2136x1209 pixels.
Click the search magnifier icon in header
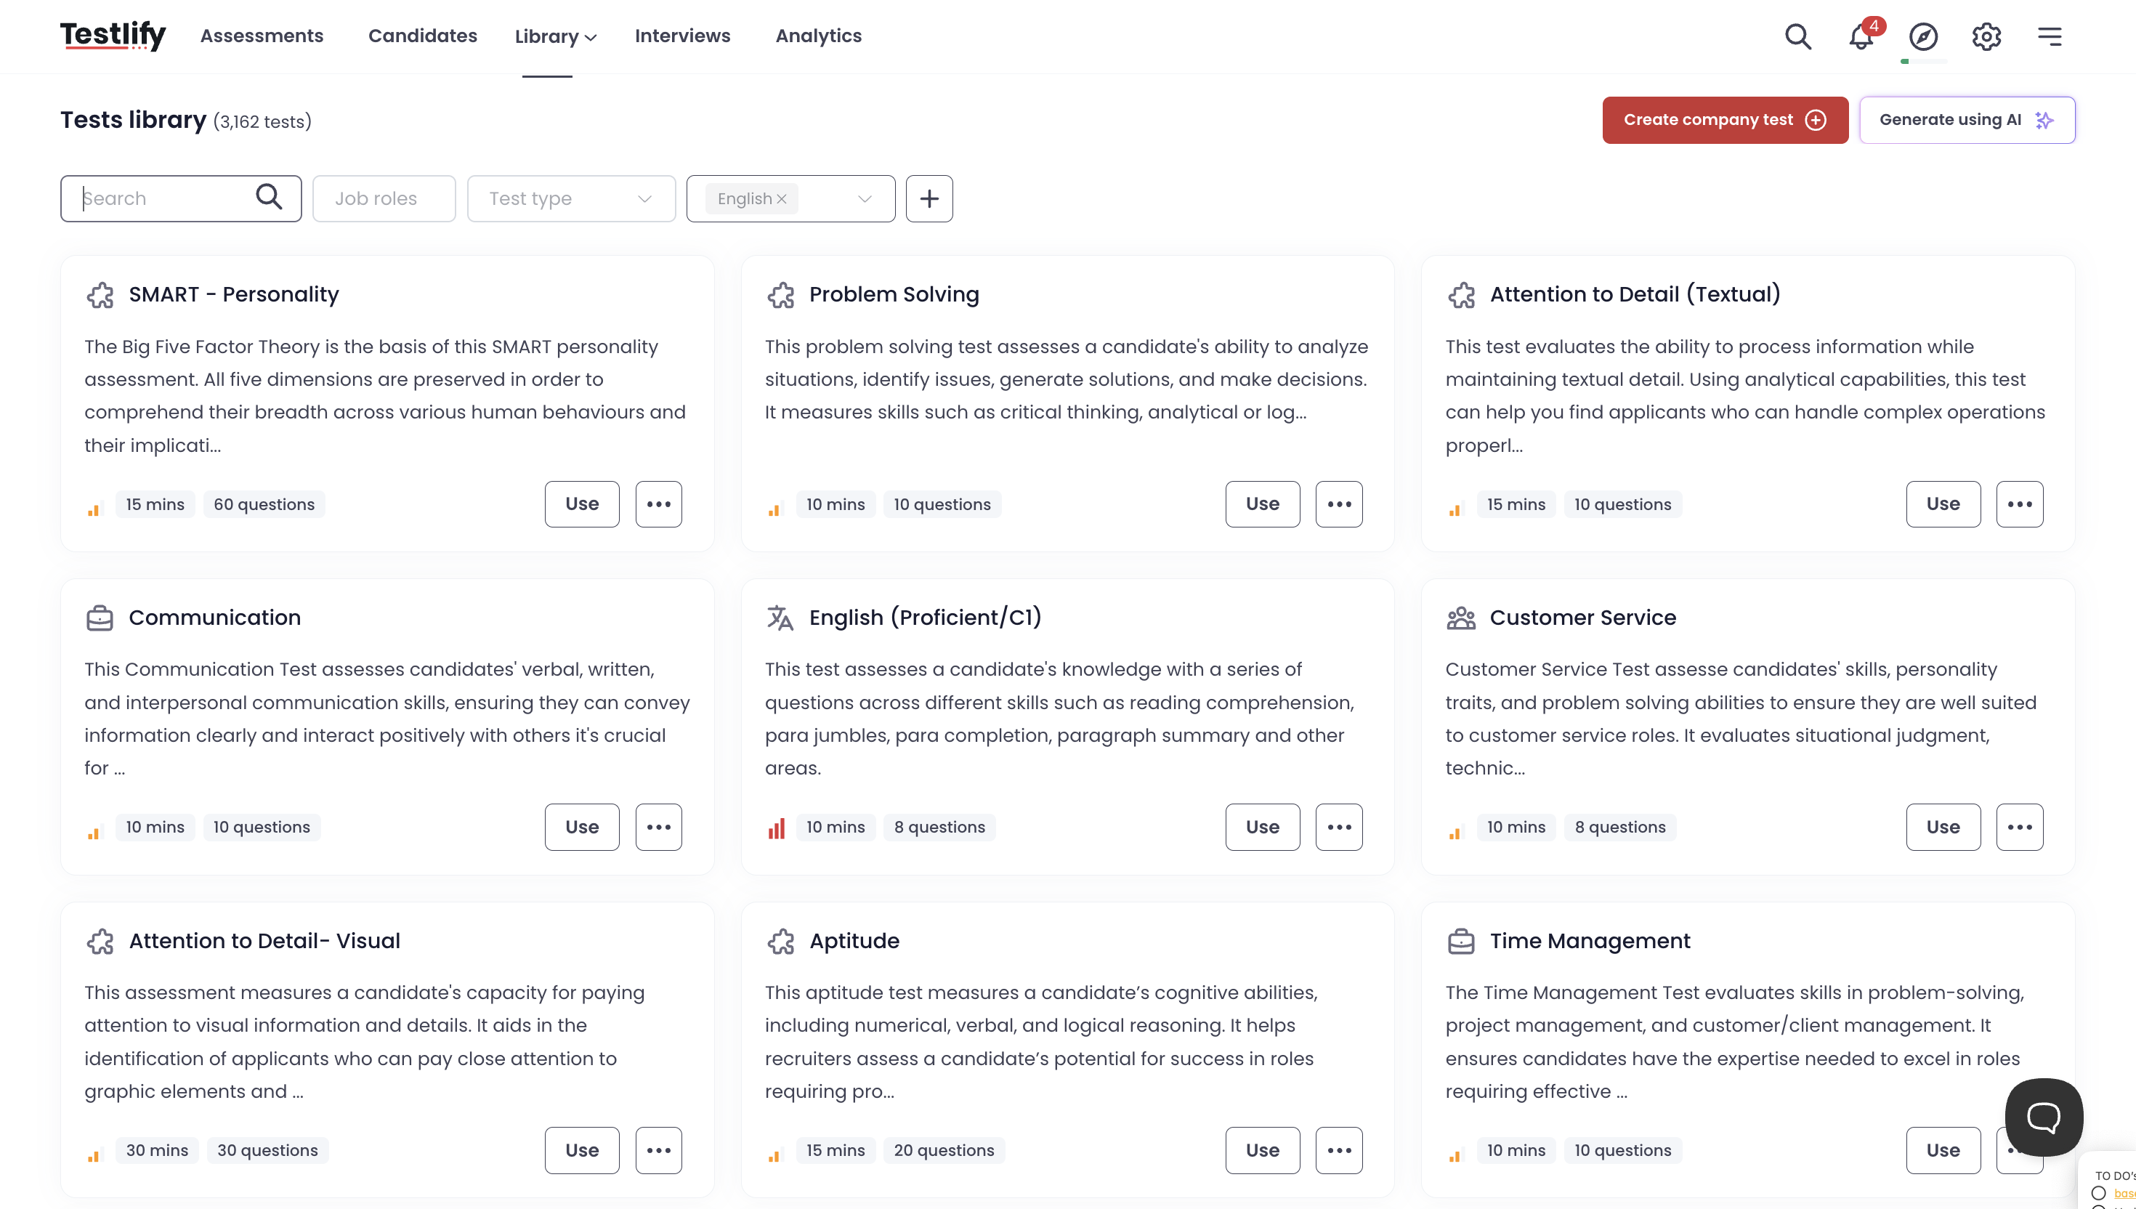click(1797, 36)
